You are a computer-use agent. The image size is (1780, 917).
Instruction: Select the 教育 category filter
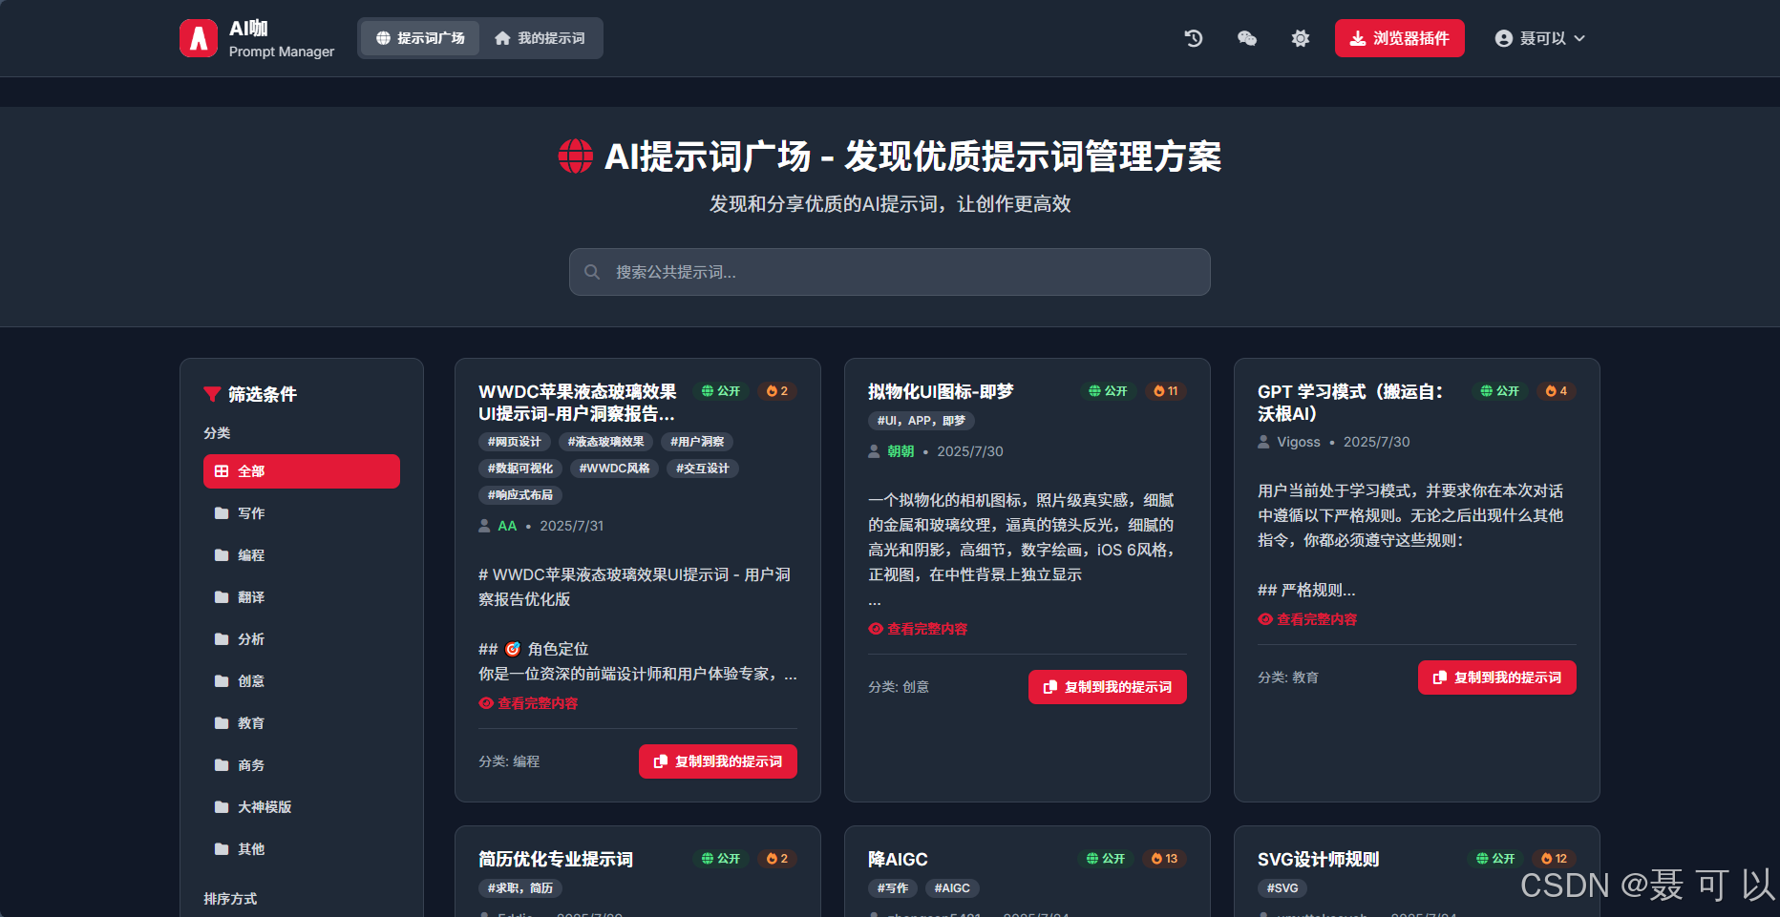[x=302, y=723]
